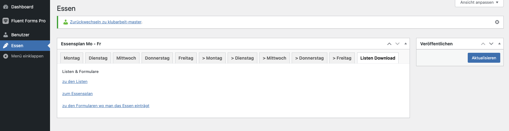
Task: Switch to the Montag tab
Action: (x=72, y=58)
